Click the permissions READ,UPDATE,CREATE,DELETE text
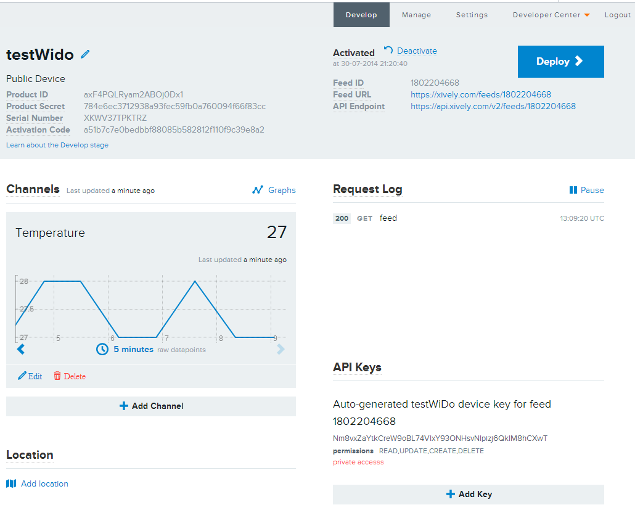 (432, 450)
